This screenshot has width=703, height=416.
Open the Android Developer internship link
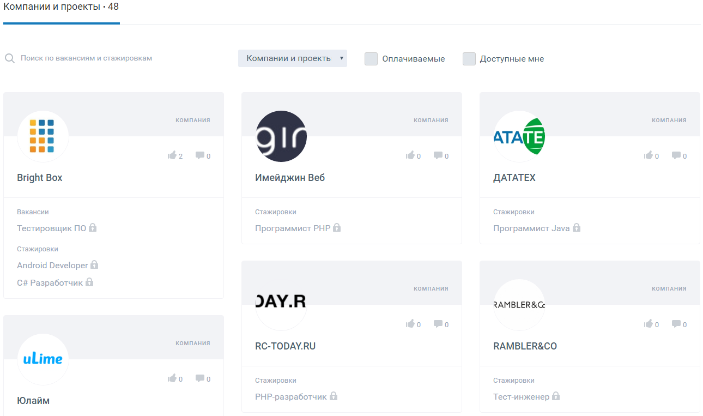coord(52,266)
